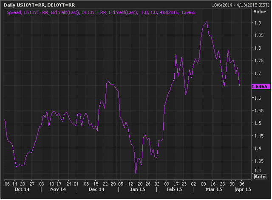Click the 'Feb 15' month label
272x200 pixels.
click(x=175, y=190)
